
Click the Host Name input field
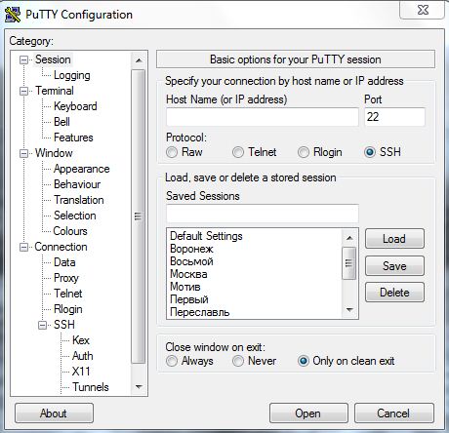263,117
